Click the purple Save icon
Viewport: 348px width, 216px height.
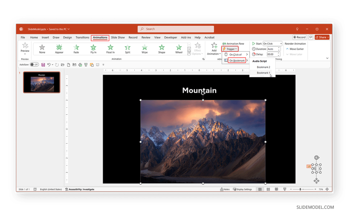point(43,65)
